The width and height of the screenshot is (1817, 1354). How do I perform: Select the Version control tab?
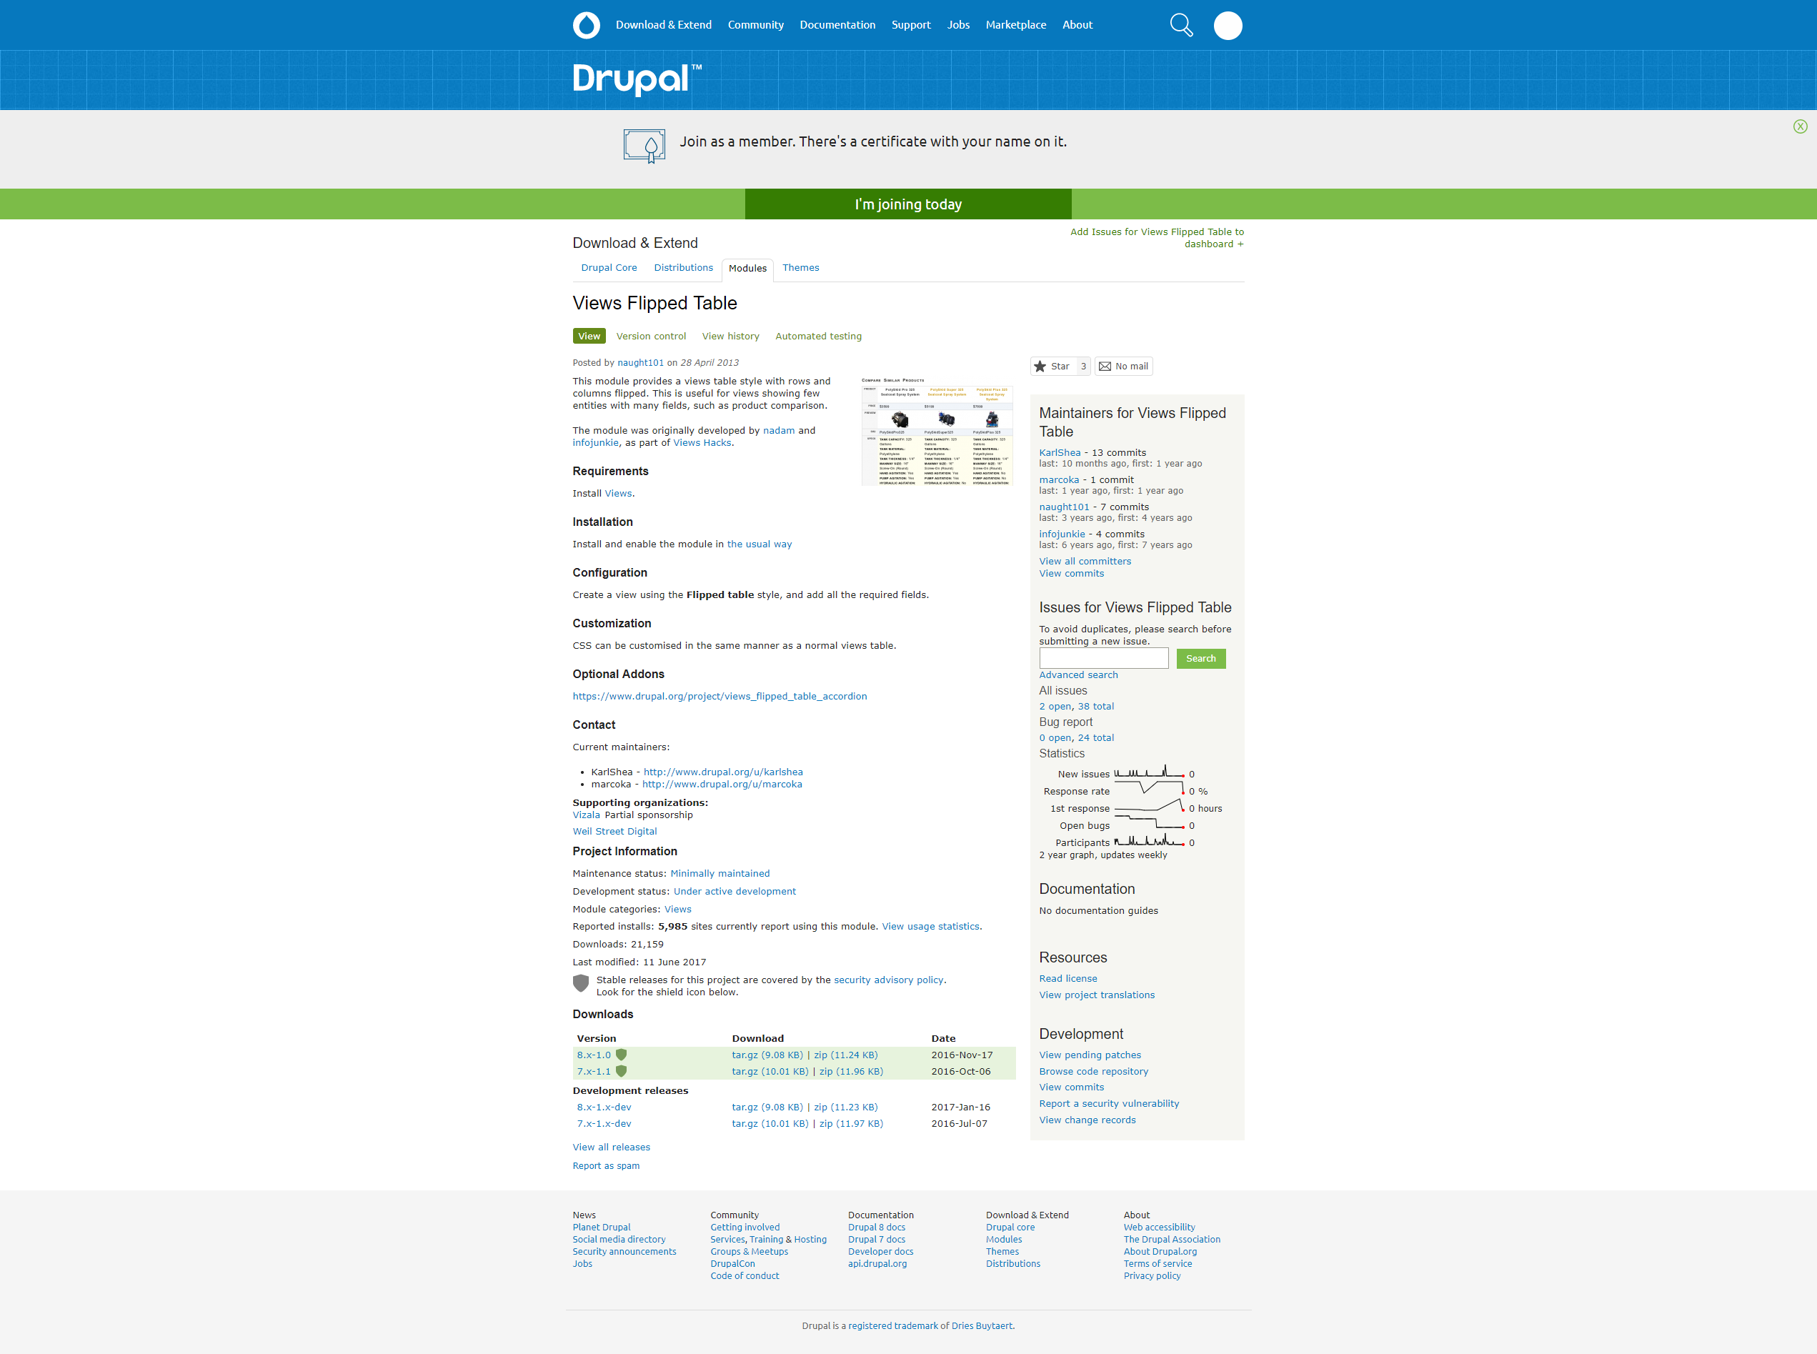(651, 336)
